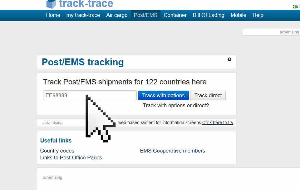This screenshot has height=190, width=300.
Task: Select Air cargo in navigation bar
Action: [x=117, y=15]
